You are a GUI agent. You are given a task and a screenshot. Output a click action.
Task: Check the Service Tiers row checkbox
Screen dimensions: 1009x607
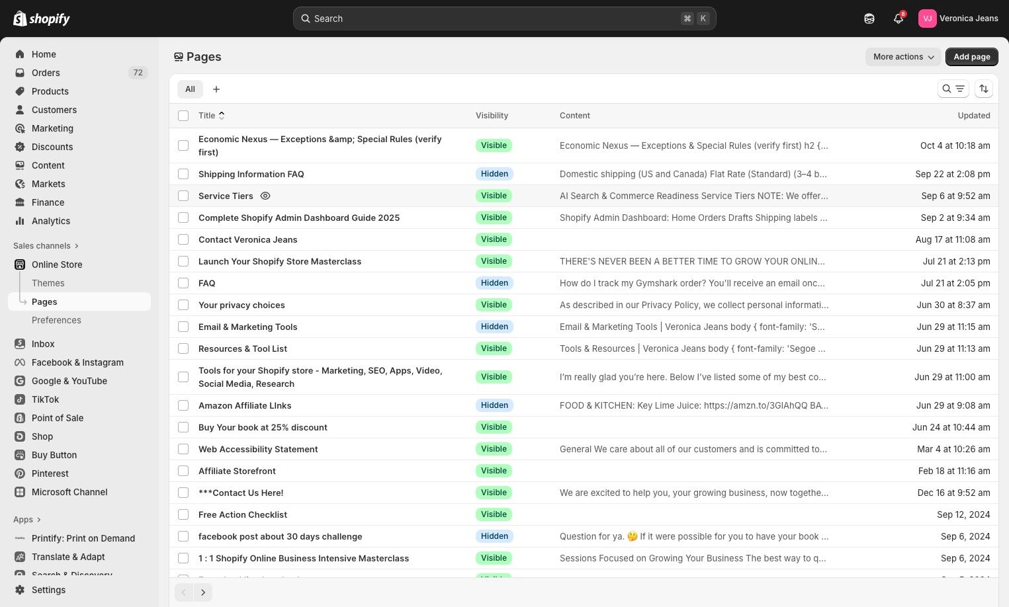coord(183,196)
